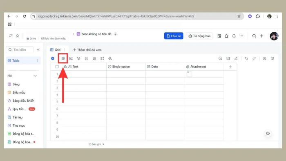Open the fill color paint bucket icon
The height and width of the screenshot is (161, 286).
[x=110, y=58]
